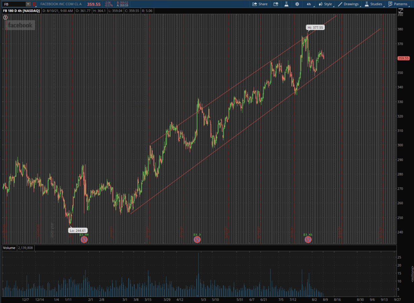414x303 pixels.
Task: Open the Studies dropdown menu
Action: pyautogui.click(x=374, y=4)
